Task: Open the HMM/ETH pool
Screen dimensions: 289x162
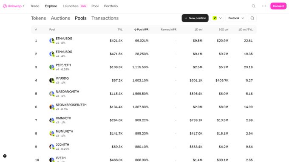Action: 63,118
